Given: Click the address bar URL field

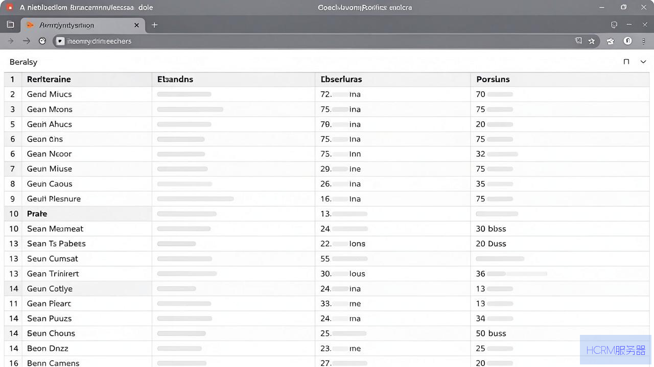Looking at the screenshot, I should point(317,41).
